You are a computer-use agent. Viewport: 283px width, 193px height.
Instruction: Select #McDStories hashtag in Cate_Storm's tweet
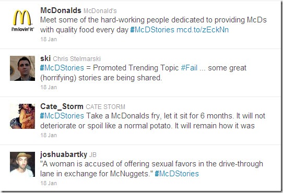point(62,116)
